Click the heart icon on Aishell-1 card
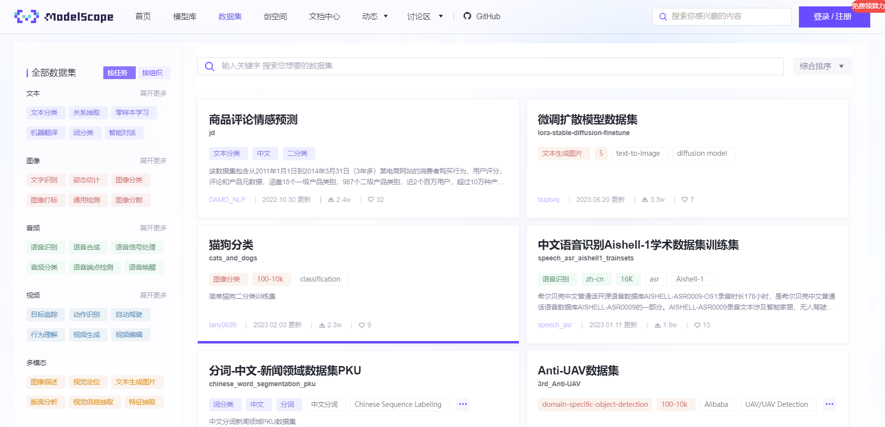The image size is (885, 427). coord(697,325)
